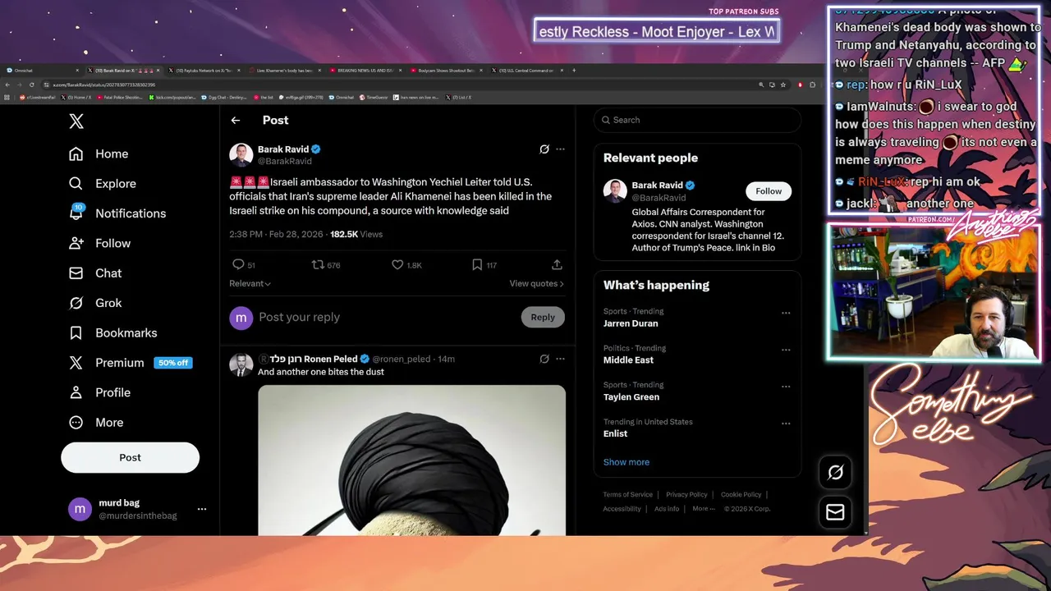
Task: Click Show more under What's happening
Action: 626,462
